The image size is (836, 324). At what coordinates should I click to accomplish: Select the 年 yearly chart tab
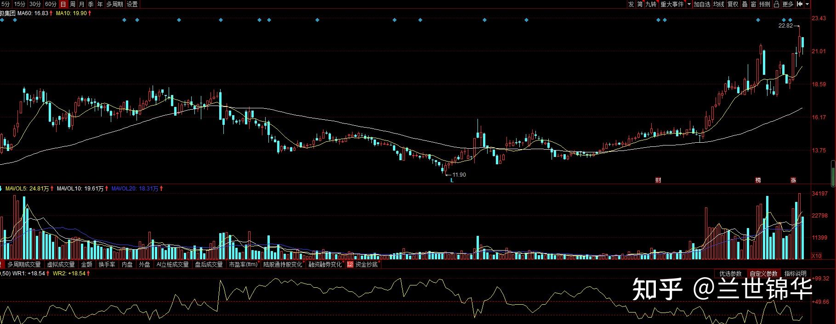[x=100, y=4]
